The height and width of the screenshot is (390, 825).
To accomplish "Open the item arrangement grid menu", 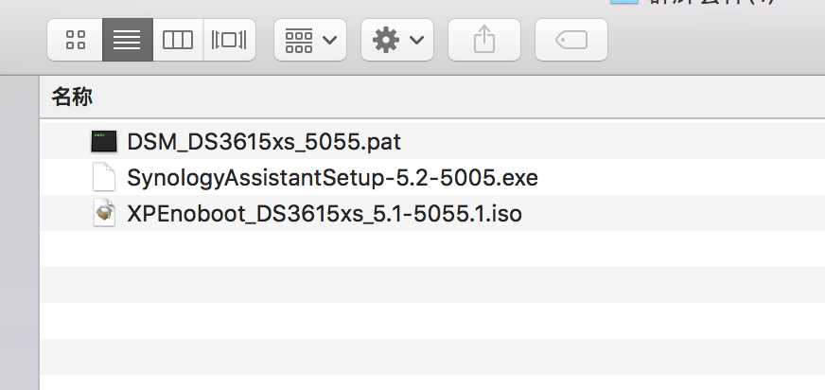I will pos(299,40).
